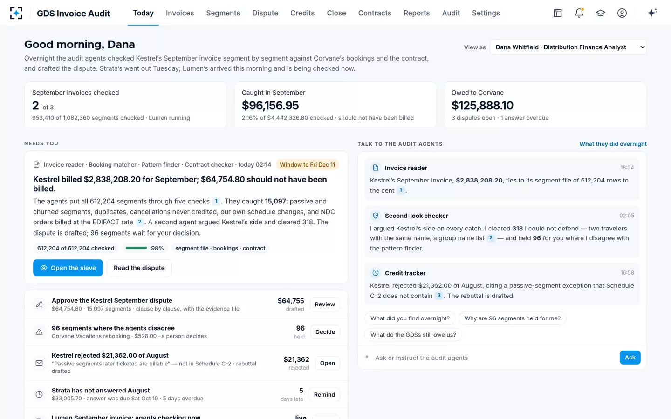Click document icon before Invoice reader agents line

point(37,165)
